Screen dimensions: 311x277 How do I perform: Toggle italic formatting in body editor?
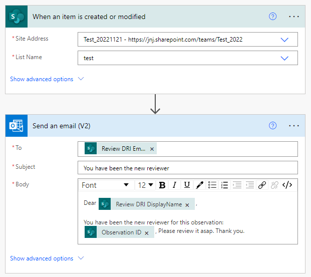tap(174, 185)
